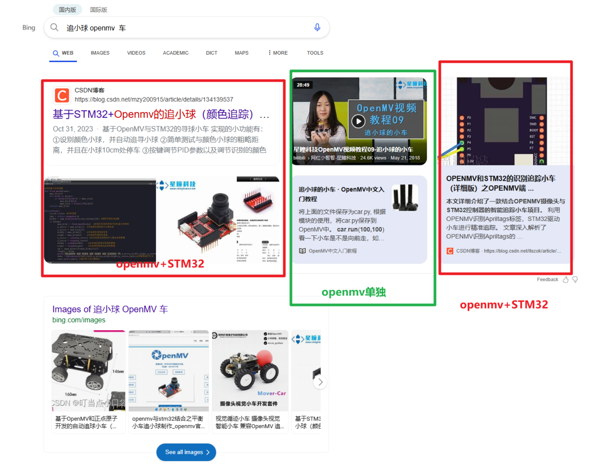The height and width of the screenshot is (467, 592).
Task: Click the next arrow in the images carousel
Action: click(x=320, y=382)
